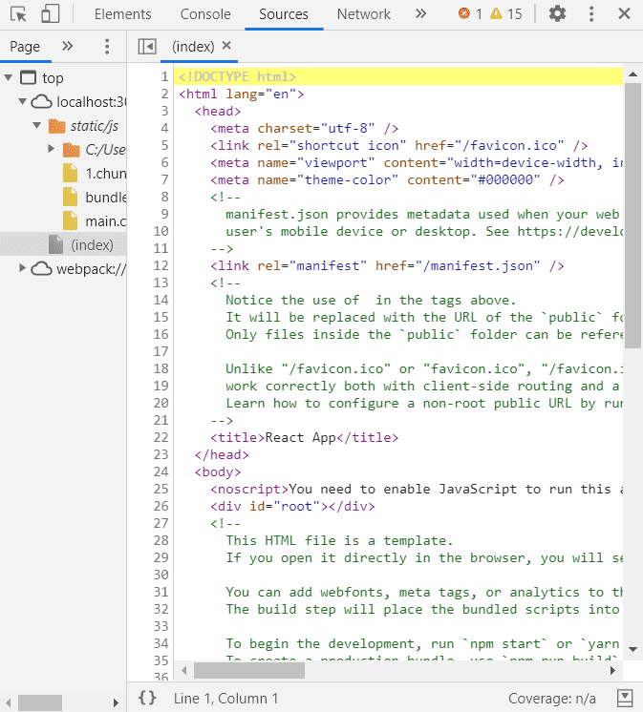Switch to the Console tab

click(x=205, y=14)
